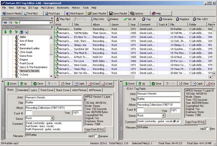The width and height of the screenshot is (217, 146).
Task: Sort the file list by the Year column header
Action: click(134, 24)
